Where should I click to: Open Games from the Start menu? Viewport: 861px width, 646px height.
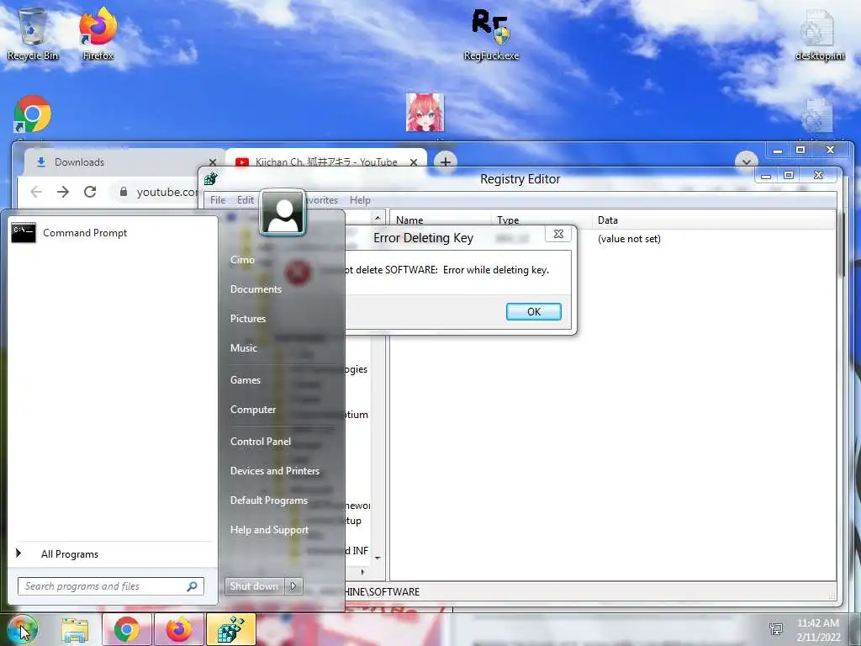tap(246, 380)
